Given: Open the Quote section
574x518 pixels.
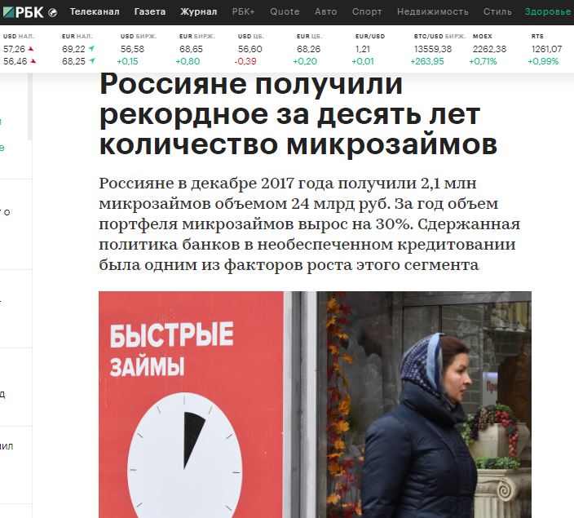Looking at the screenshot, I should pyautogui.click(x=285, y=11).
